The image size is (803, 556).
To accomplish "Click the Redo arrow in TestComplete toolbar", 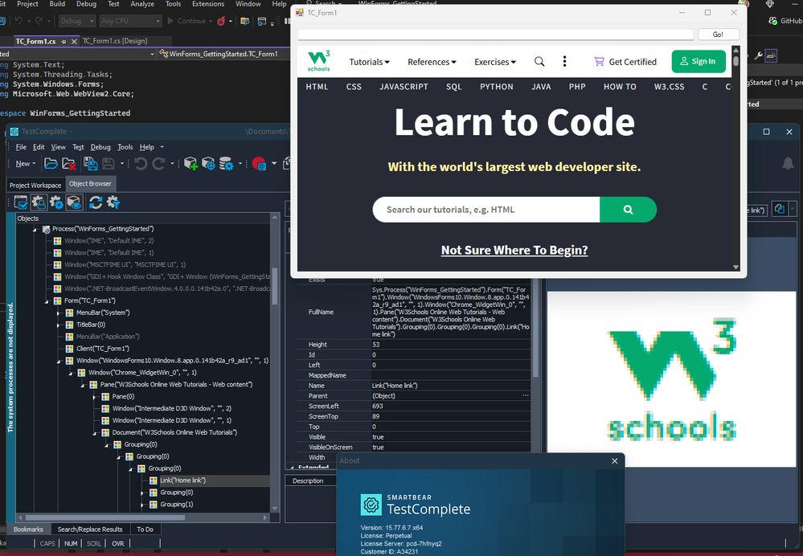I will [158, 163].
